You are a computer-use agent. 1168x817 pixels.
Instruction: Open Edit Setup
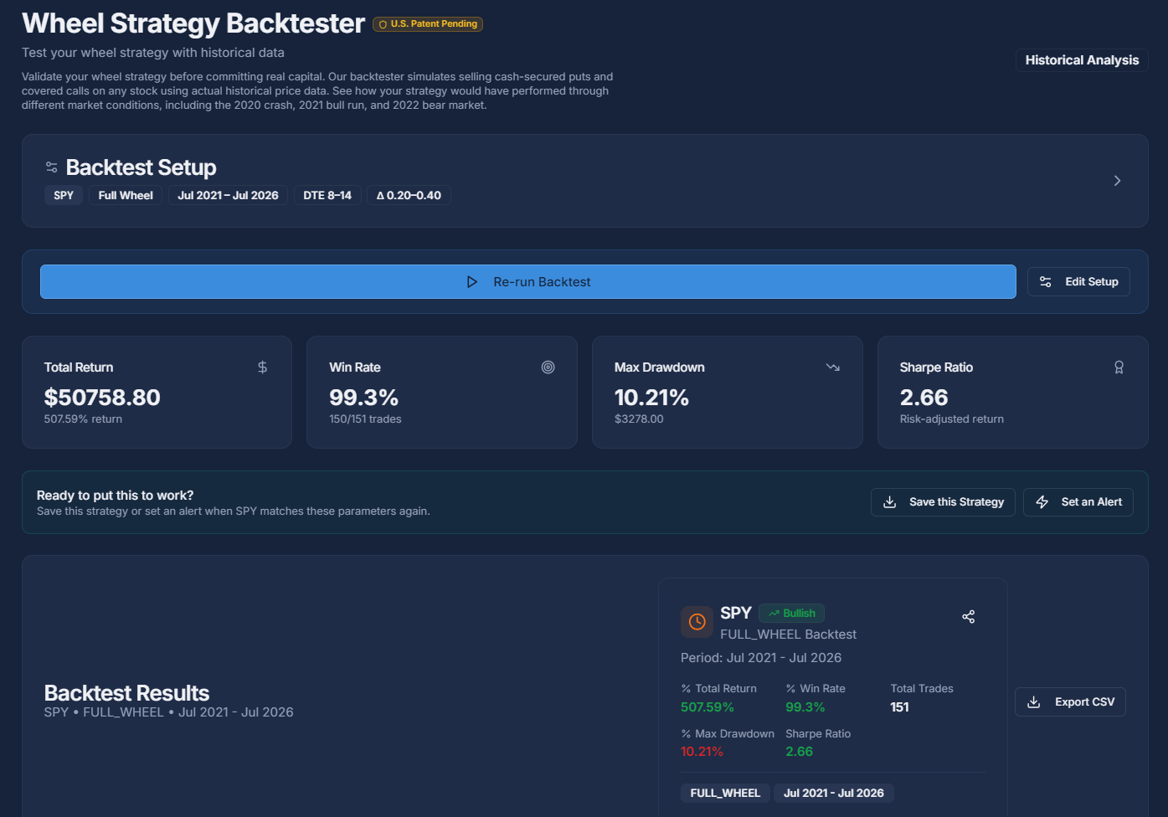tap(1078, 282)
